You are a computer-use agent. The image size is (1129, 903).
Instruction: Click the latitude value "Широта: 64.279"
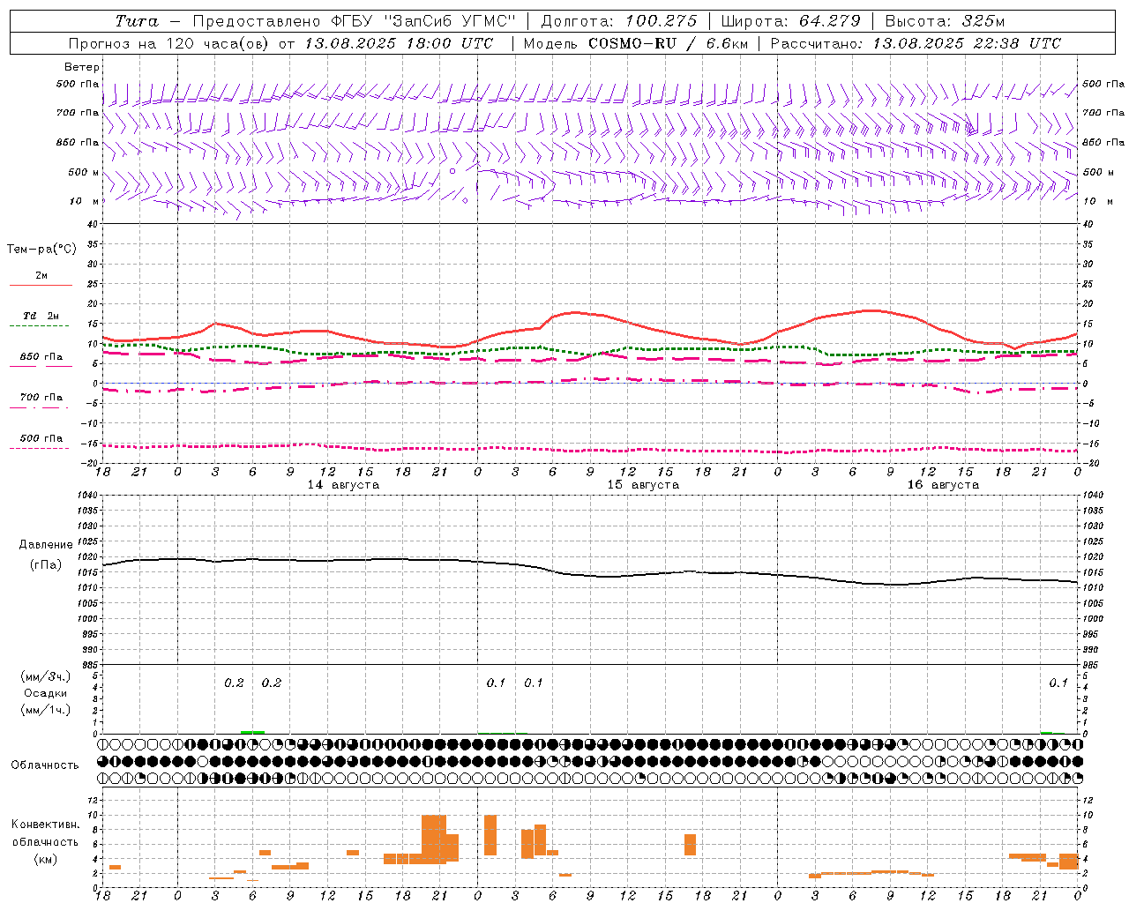[790, 21]
